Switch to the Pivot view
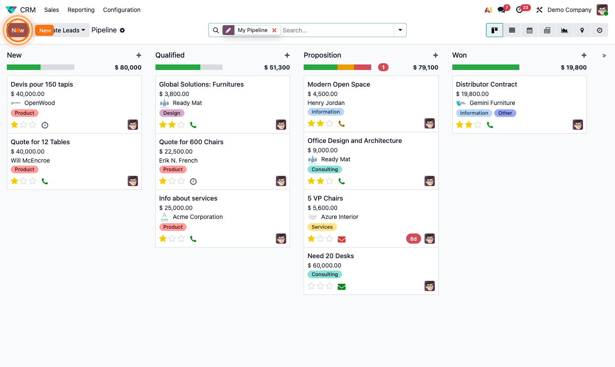 (x=547, y=30)
